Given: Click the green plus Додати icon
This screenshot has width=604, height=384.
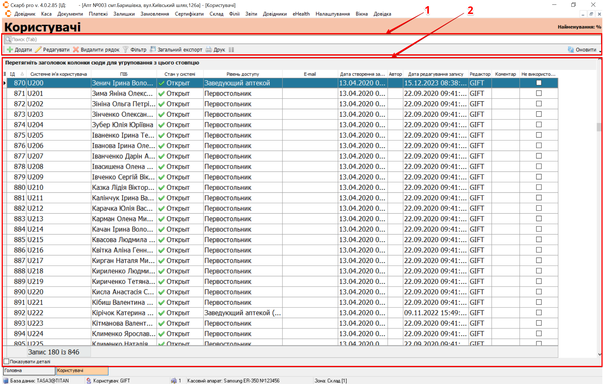Looking at the screenshot, I should click(10, 50).
